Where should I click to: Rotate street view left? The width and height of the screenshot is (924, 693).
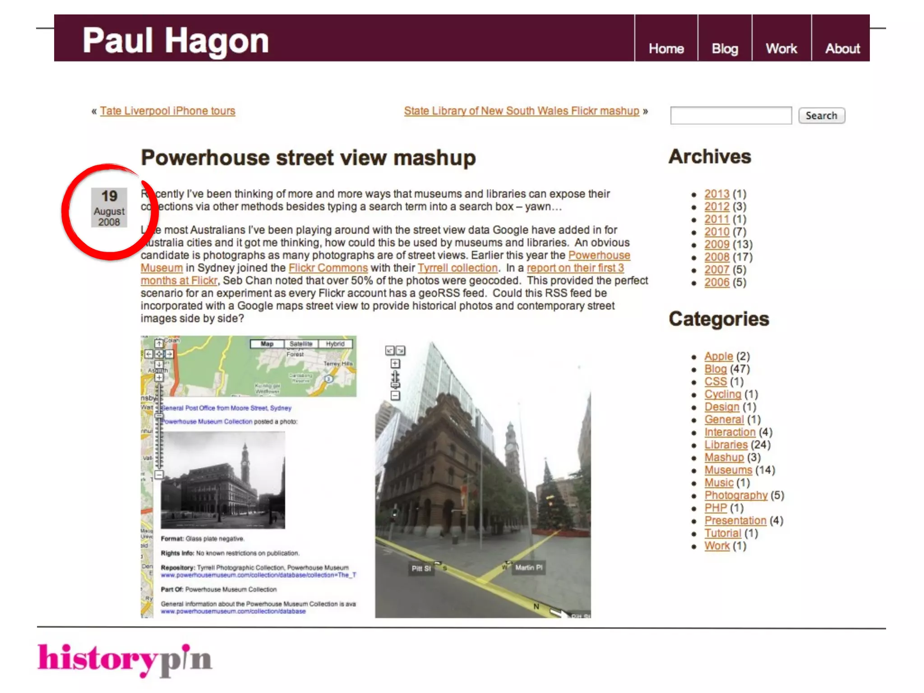(390, 351)
